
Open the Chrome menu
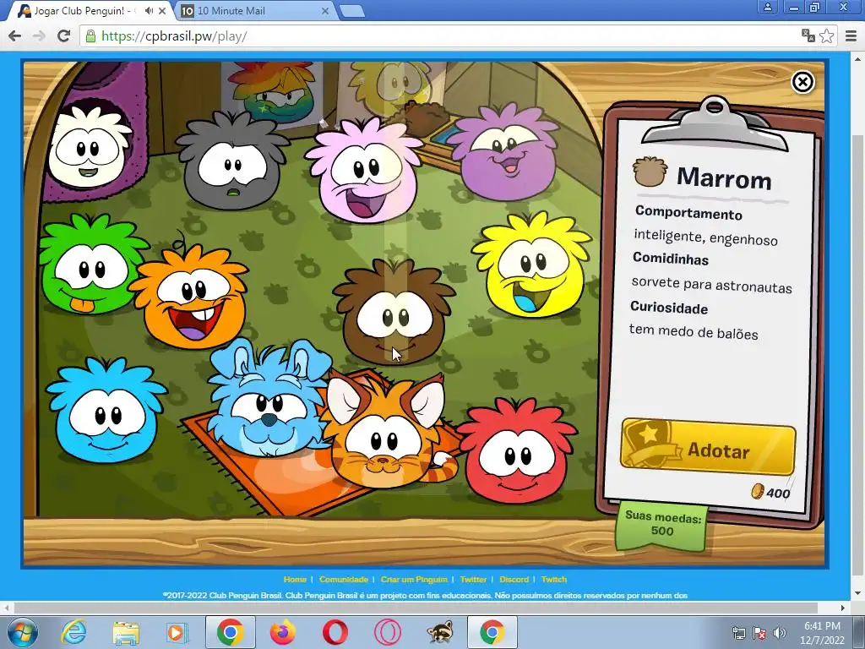pos(851,35)
